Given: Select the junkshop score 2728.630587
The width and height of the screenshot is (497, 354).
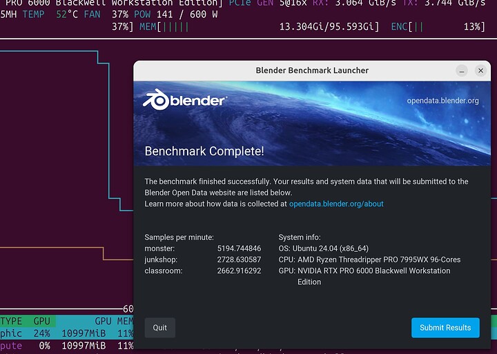Looking at the screenshot, I should [239, 259].
